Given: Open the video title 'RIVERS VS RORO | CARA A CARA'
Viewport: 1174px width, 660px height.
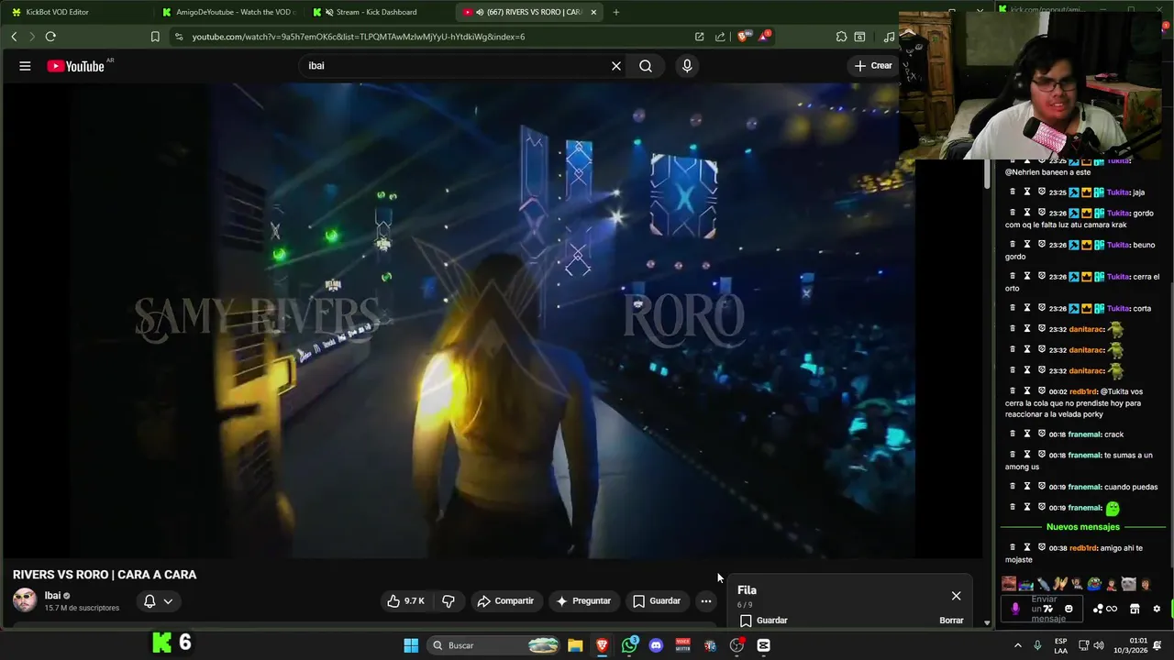Looking at the screenshot, I should [105, 575].
